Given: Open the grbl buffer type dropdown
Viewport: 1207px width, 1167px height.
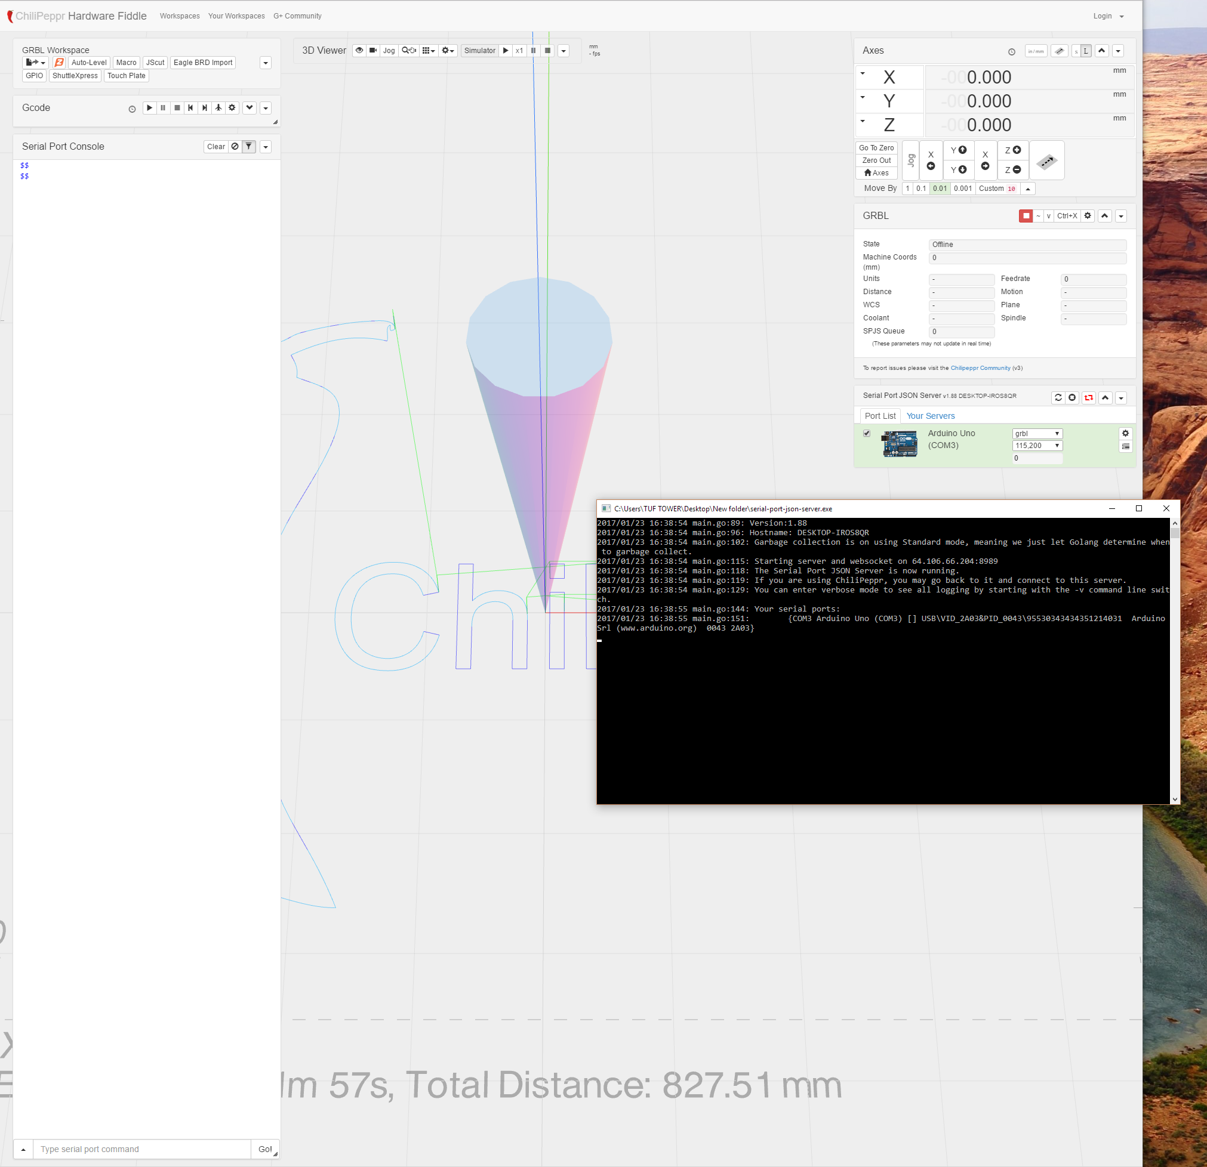Looking at the screenshot, I should 1036,433.
